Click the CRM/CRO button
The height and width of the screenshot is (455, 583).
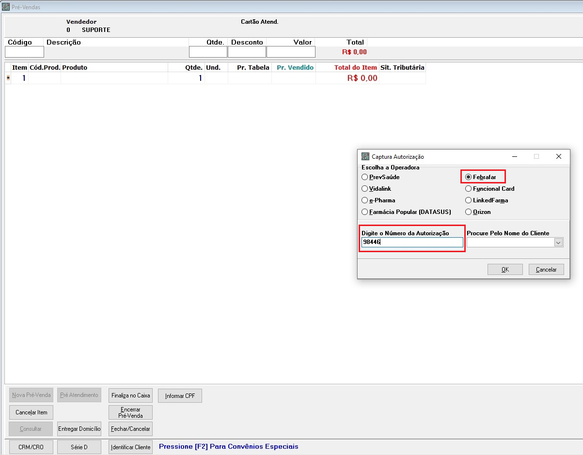tap(31, 447)
